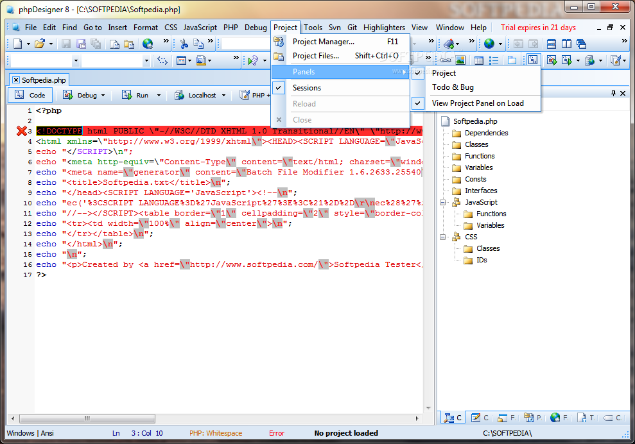Open the Tools menu

pos(313,28)
